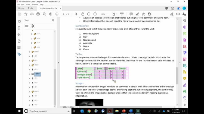
Task: Star this file with the bookmark star icon
Action: (x=26, y=14)
